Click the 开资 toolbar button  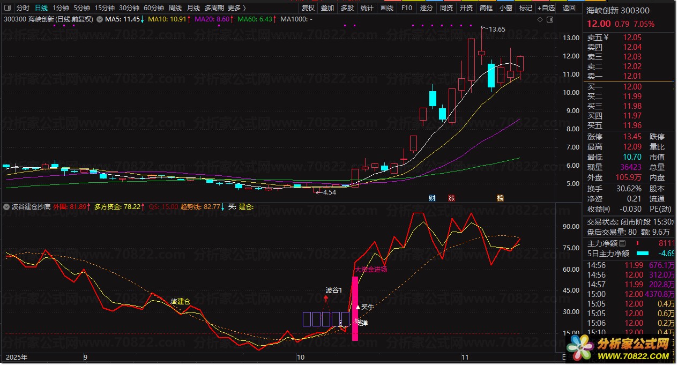[x=466, y=8]
